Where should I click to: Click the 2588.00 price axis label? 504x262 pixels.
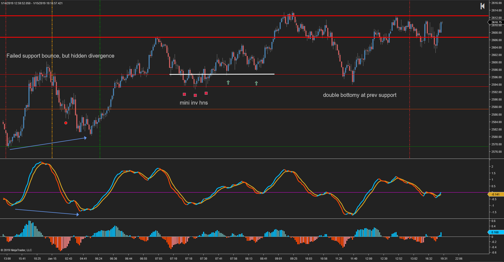pyautogui.click(x=497, y=107)
